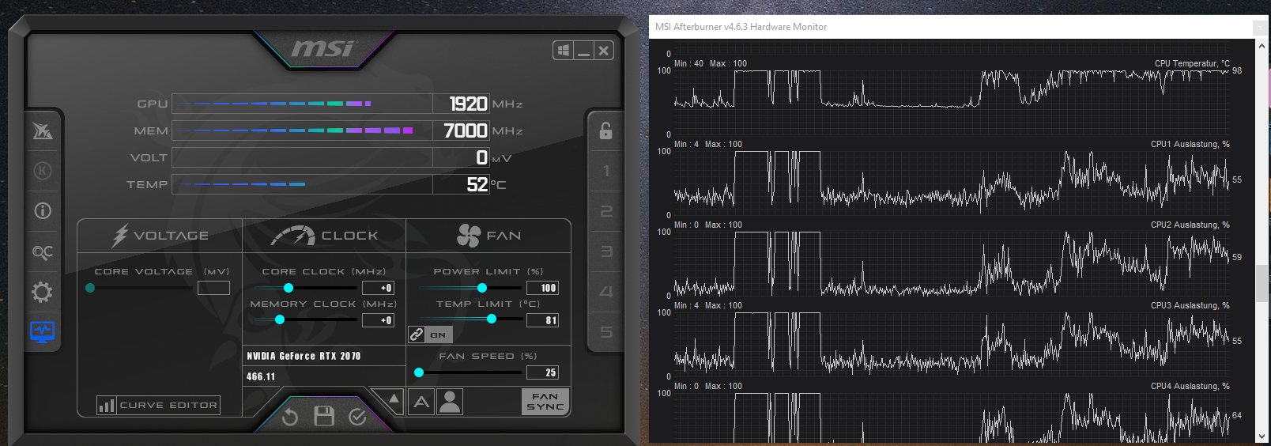1271x446 pixels.
Task: Select profile slot 2
Action: click(x=606, y=211)
